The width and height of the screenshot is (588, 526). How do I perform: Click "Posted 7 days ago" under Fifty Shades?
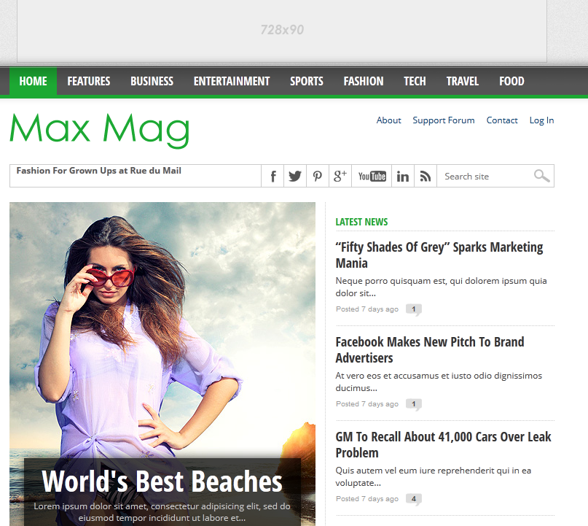(x=366, y=309)
